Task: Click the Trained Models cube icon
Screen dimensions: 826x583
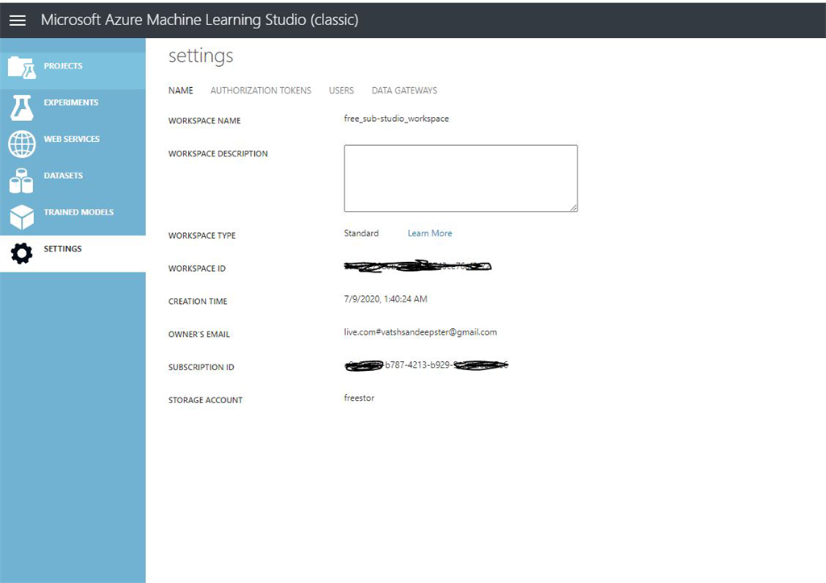Action: tap(22, 217)
